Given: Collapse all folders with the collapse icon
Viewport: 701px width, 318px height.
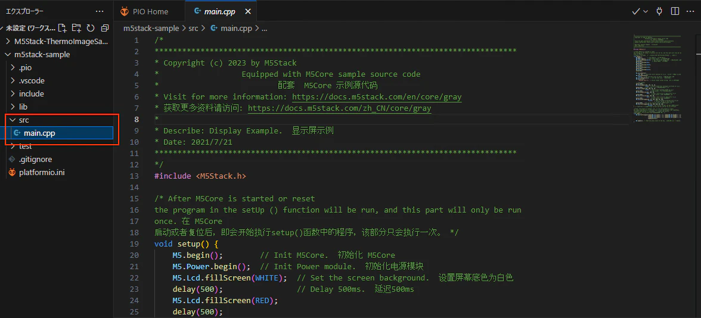Looking at the screenshot, I should [x=105, y=27].
